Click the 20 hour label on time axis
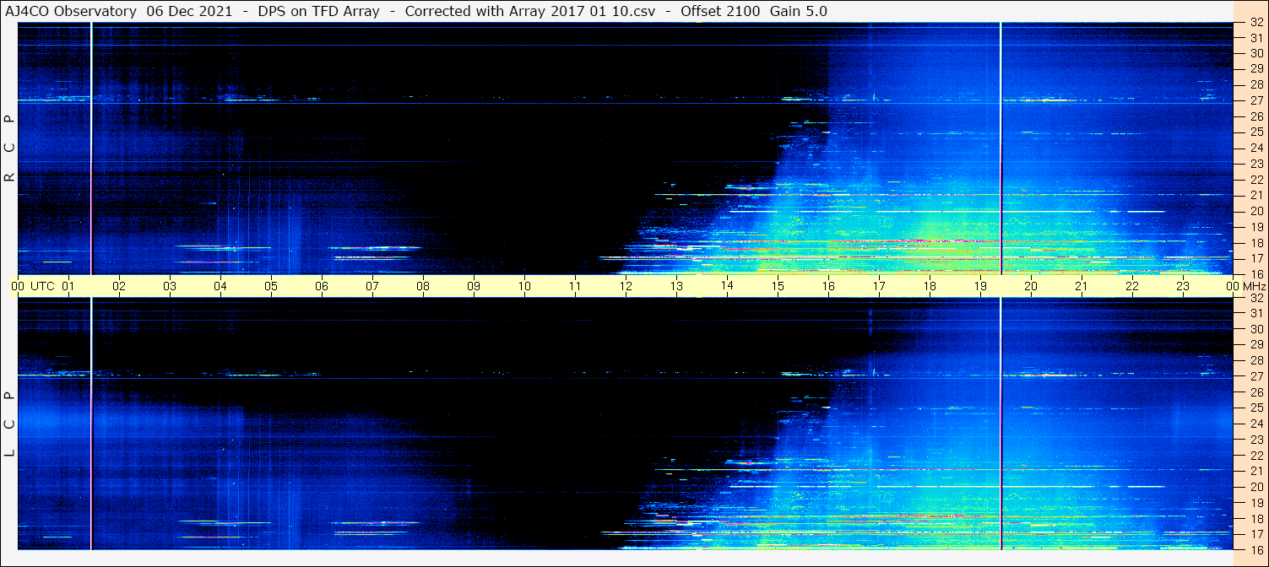1269x567 pixels. coord(1031,287)
